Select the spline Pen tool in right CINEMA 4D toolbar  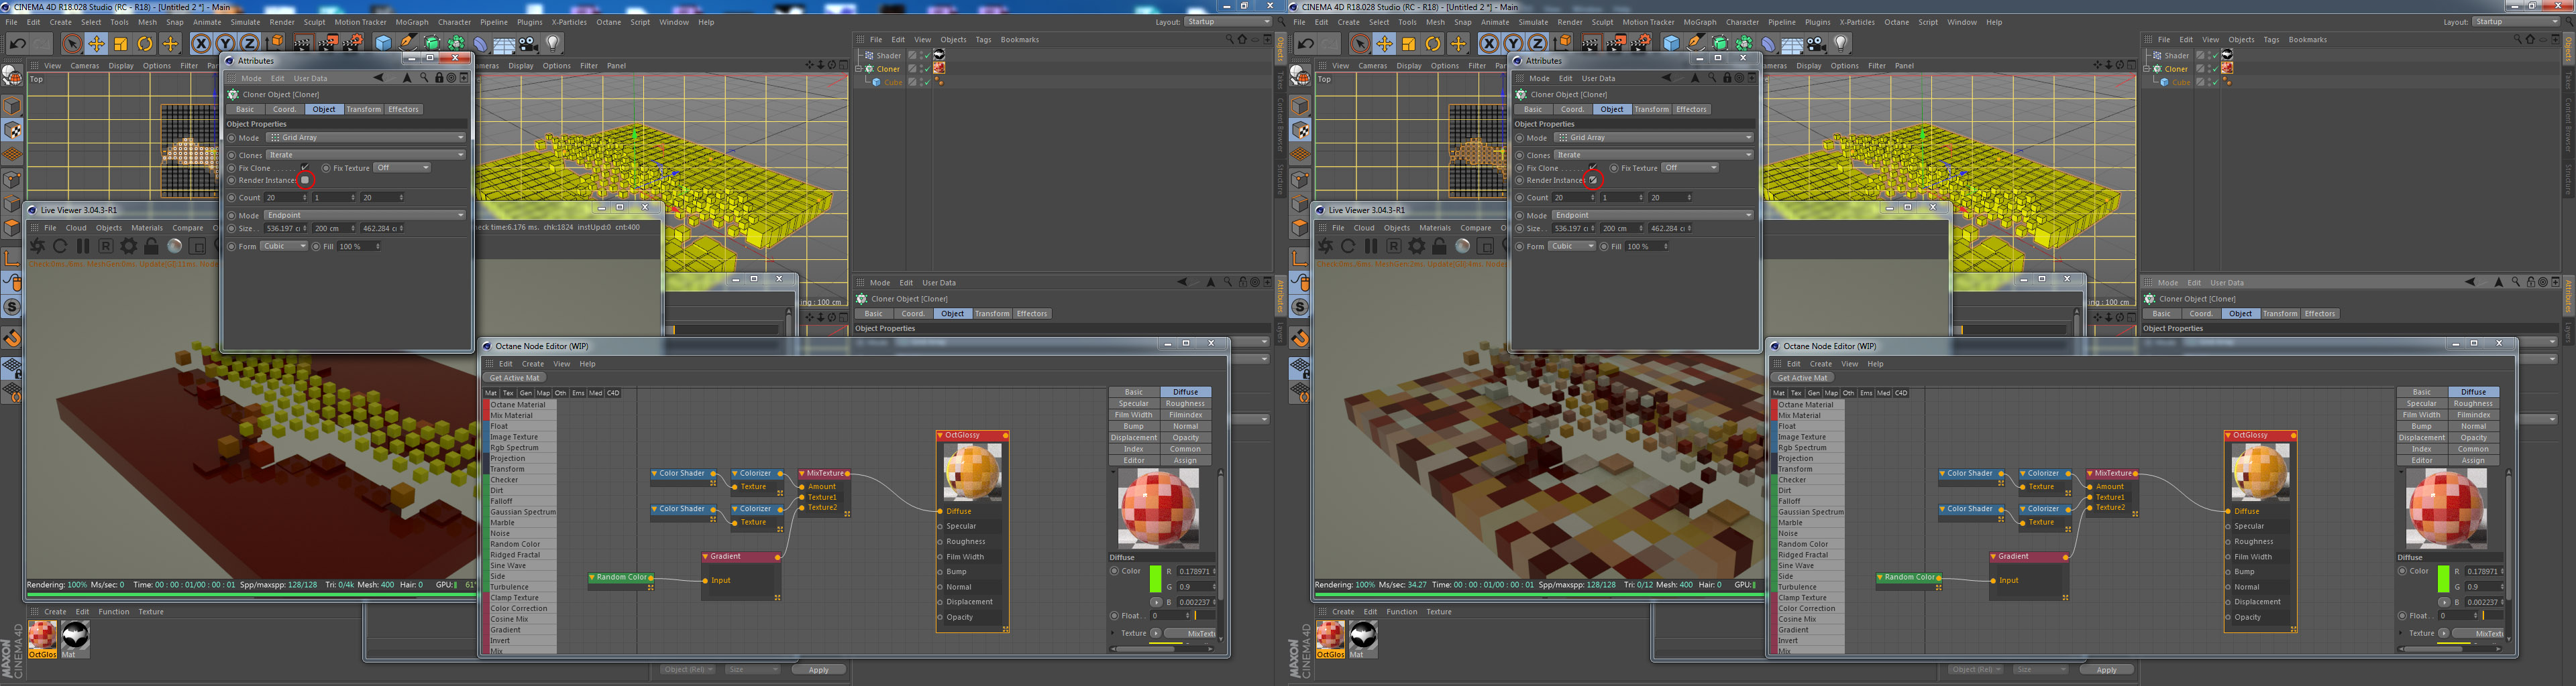coord(1695,43)
